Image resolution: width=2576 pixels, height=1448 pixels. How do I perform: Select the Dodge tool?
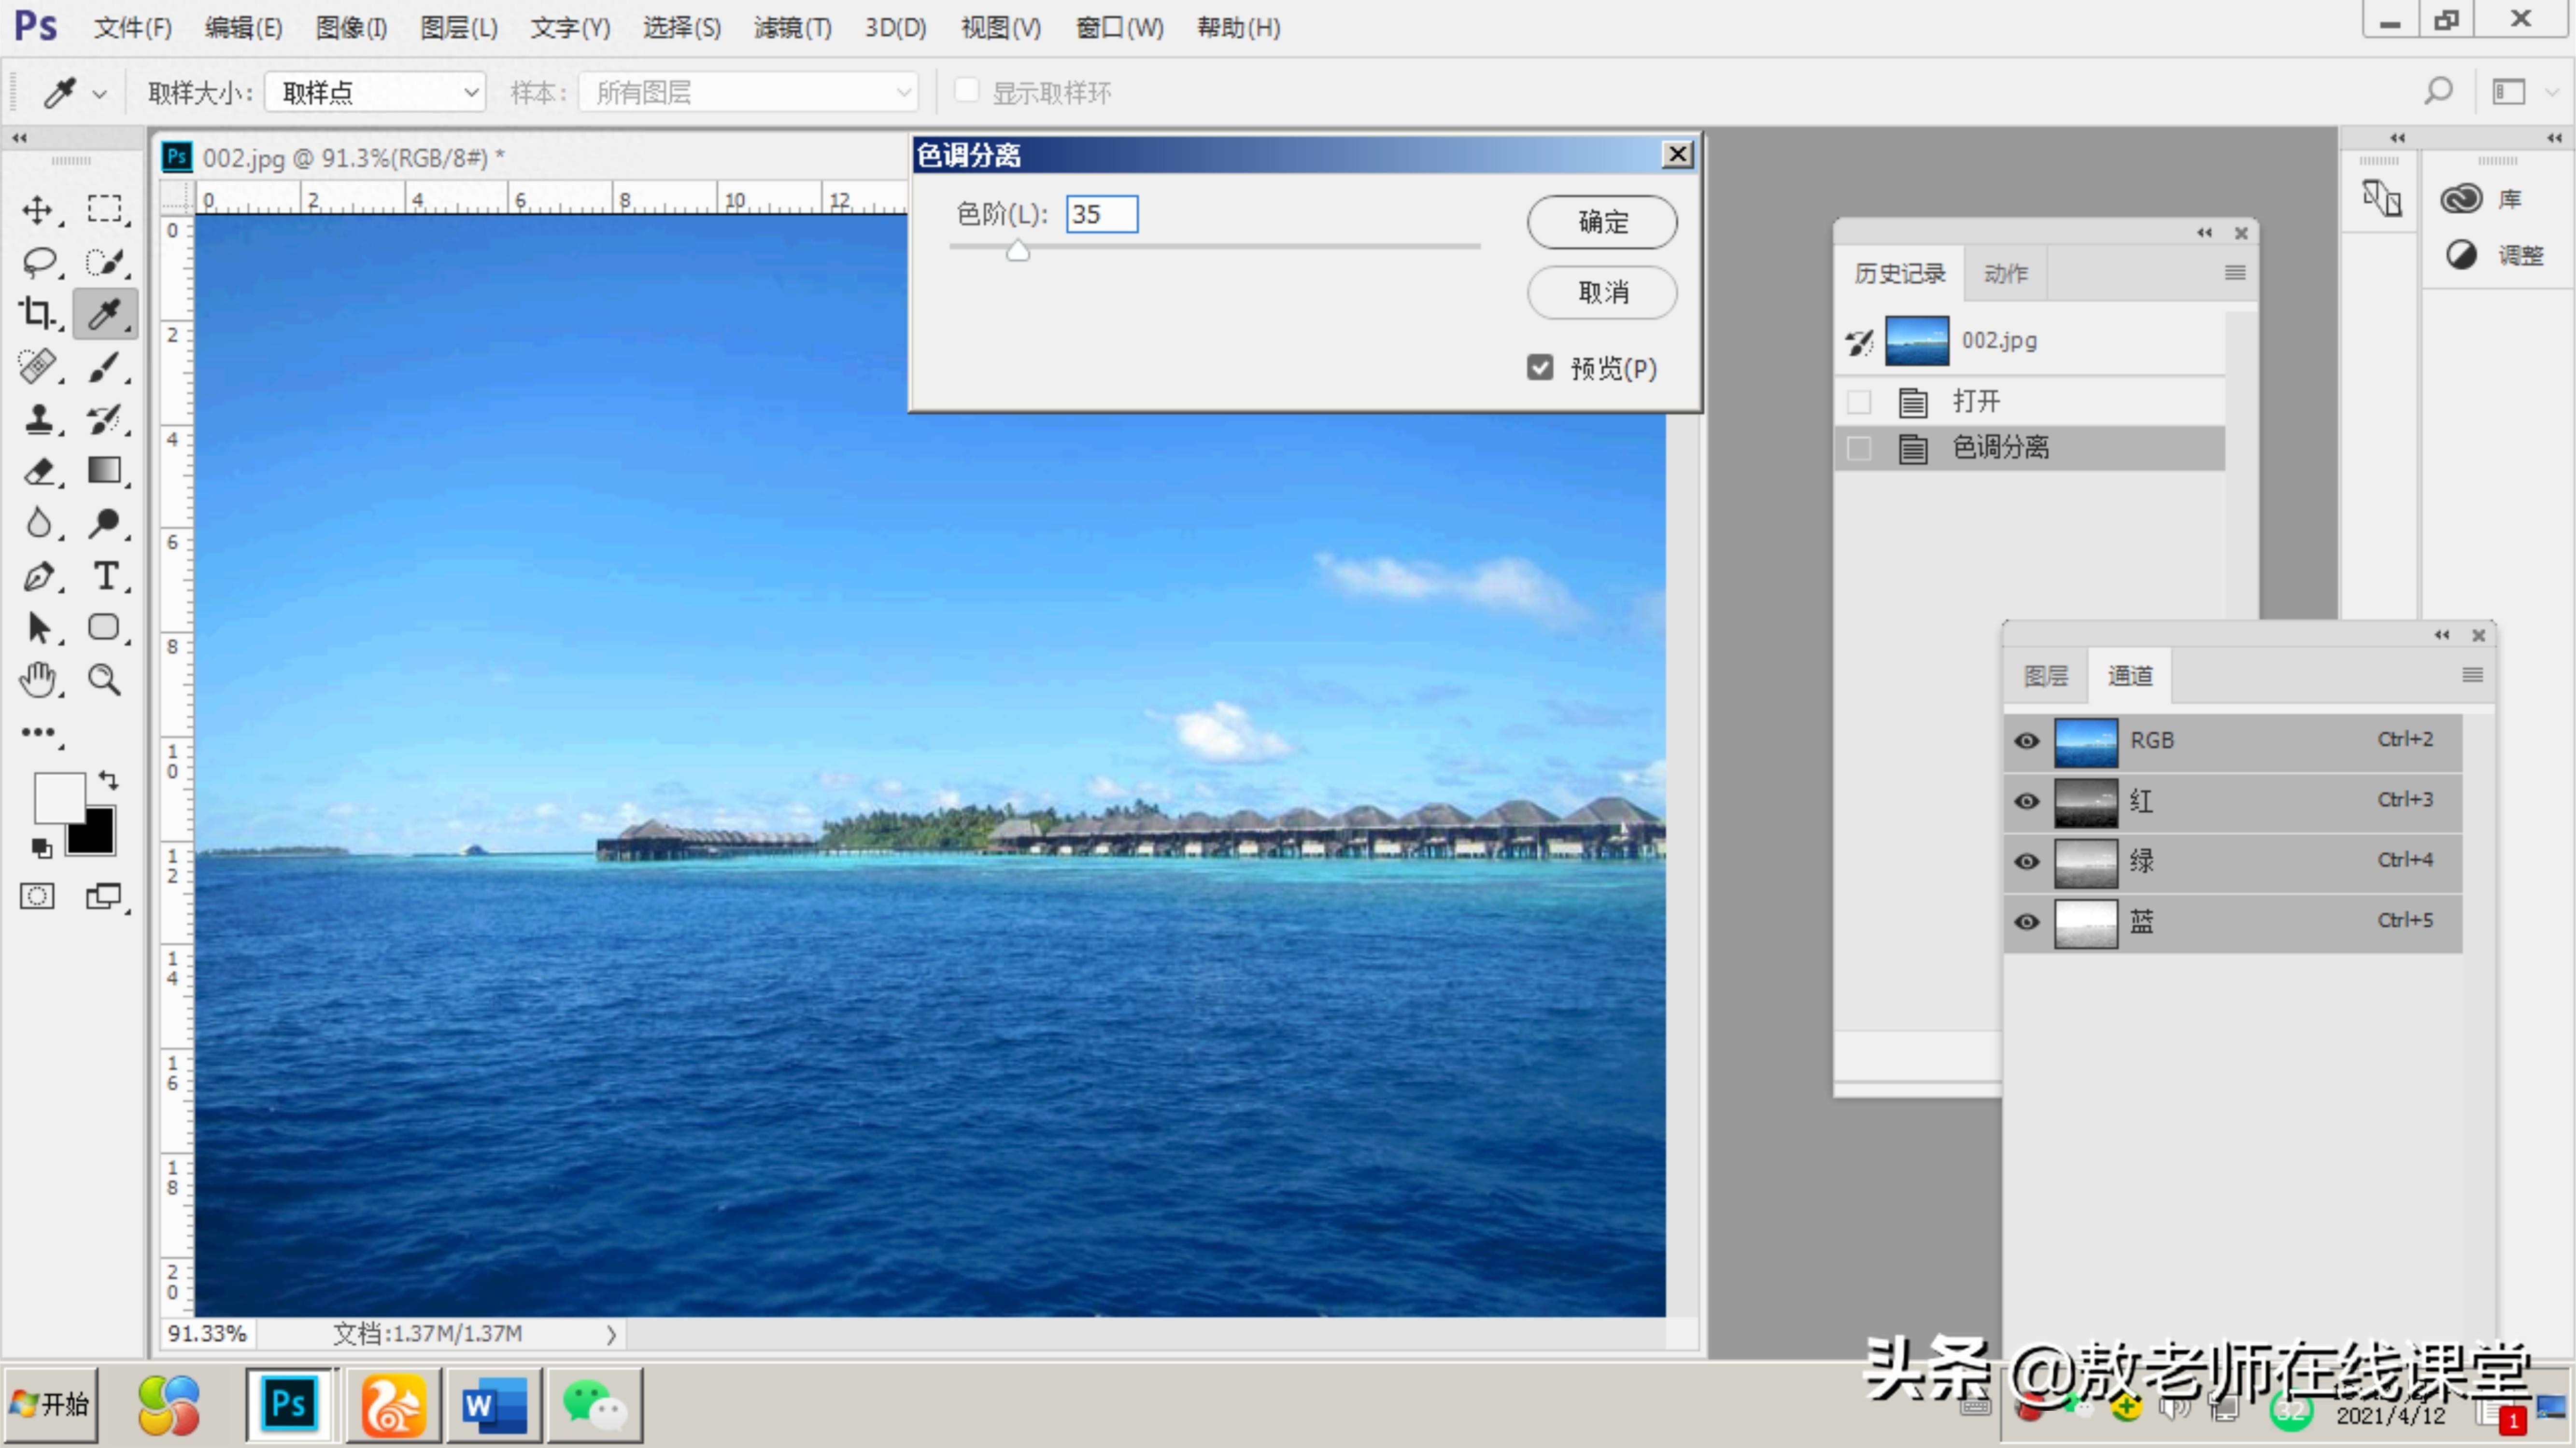pyautogui.click(x=105, y=523)
